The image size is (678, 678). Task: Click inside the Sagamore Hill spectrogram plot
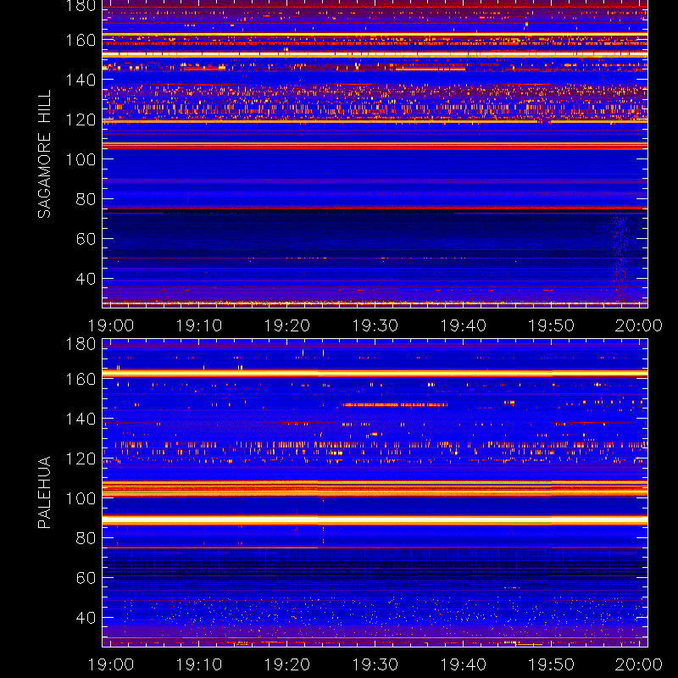[x=375, y=154]
